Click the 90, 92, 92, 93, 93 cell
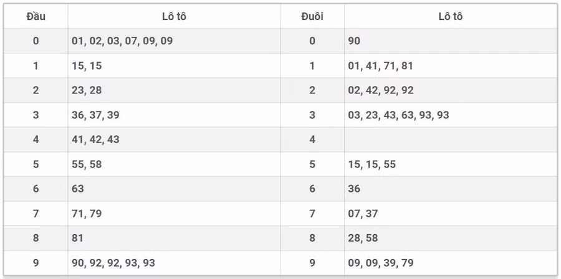Image resolution: width=561 pixels, height=279 pixels. pyautogui.click(x=113, y=263)
